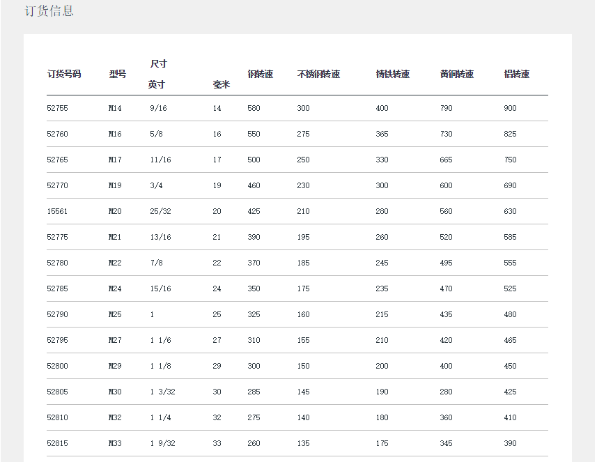Click order number 52755 in first row
Viewport: 597px width, 462px height.
tap(57, 108)
